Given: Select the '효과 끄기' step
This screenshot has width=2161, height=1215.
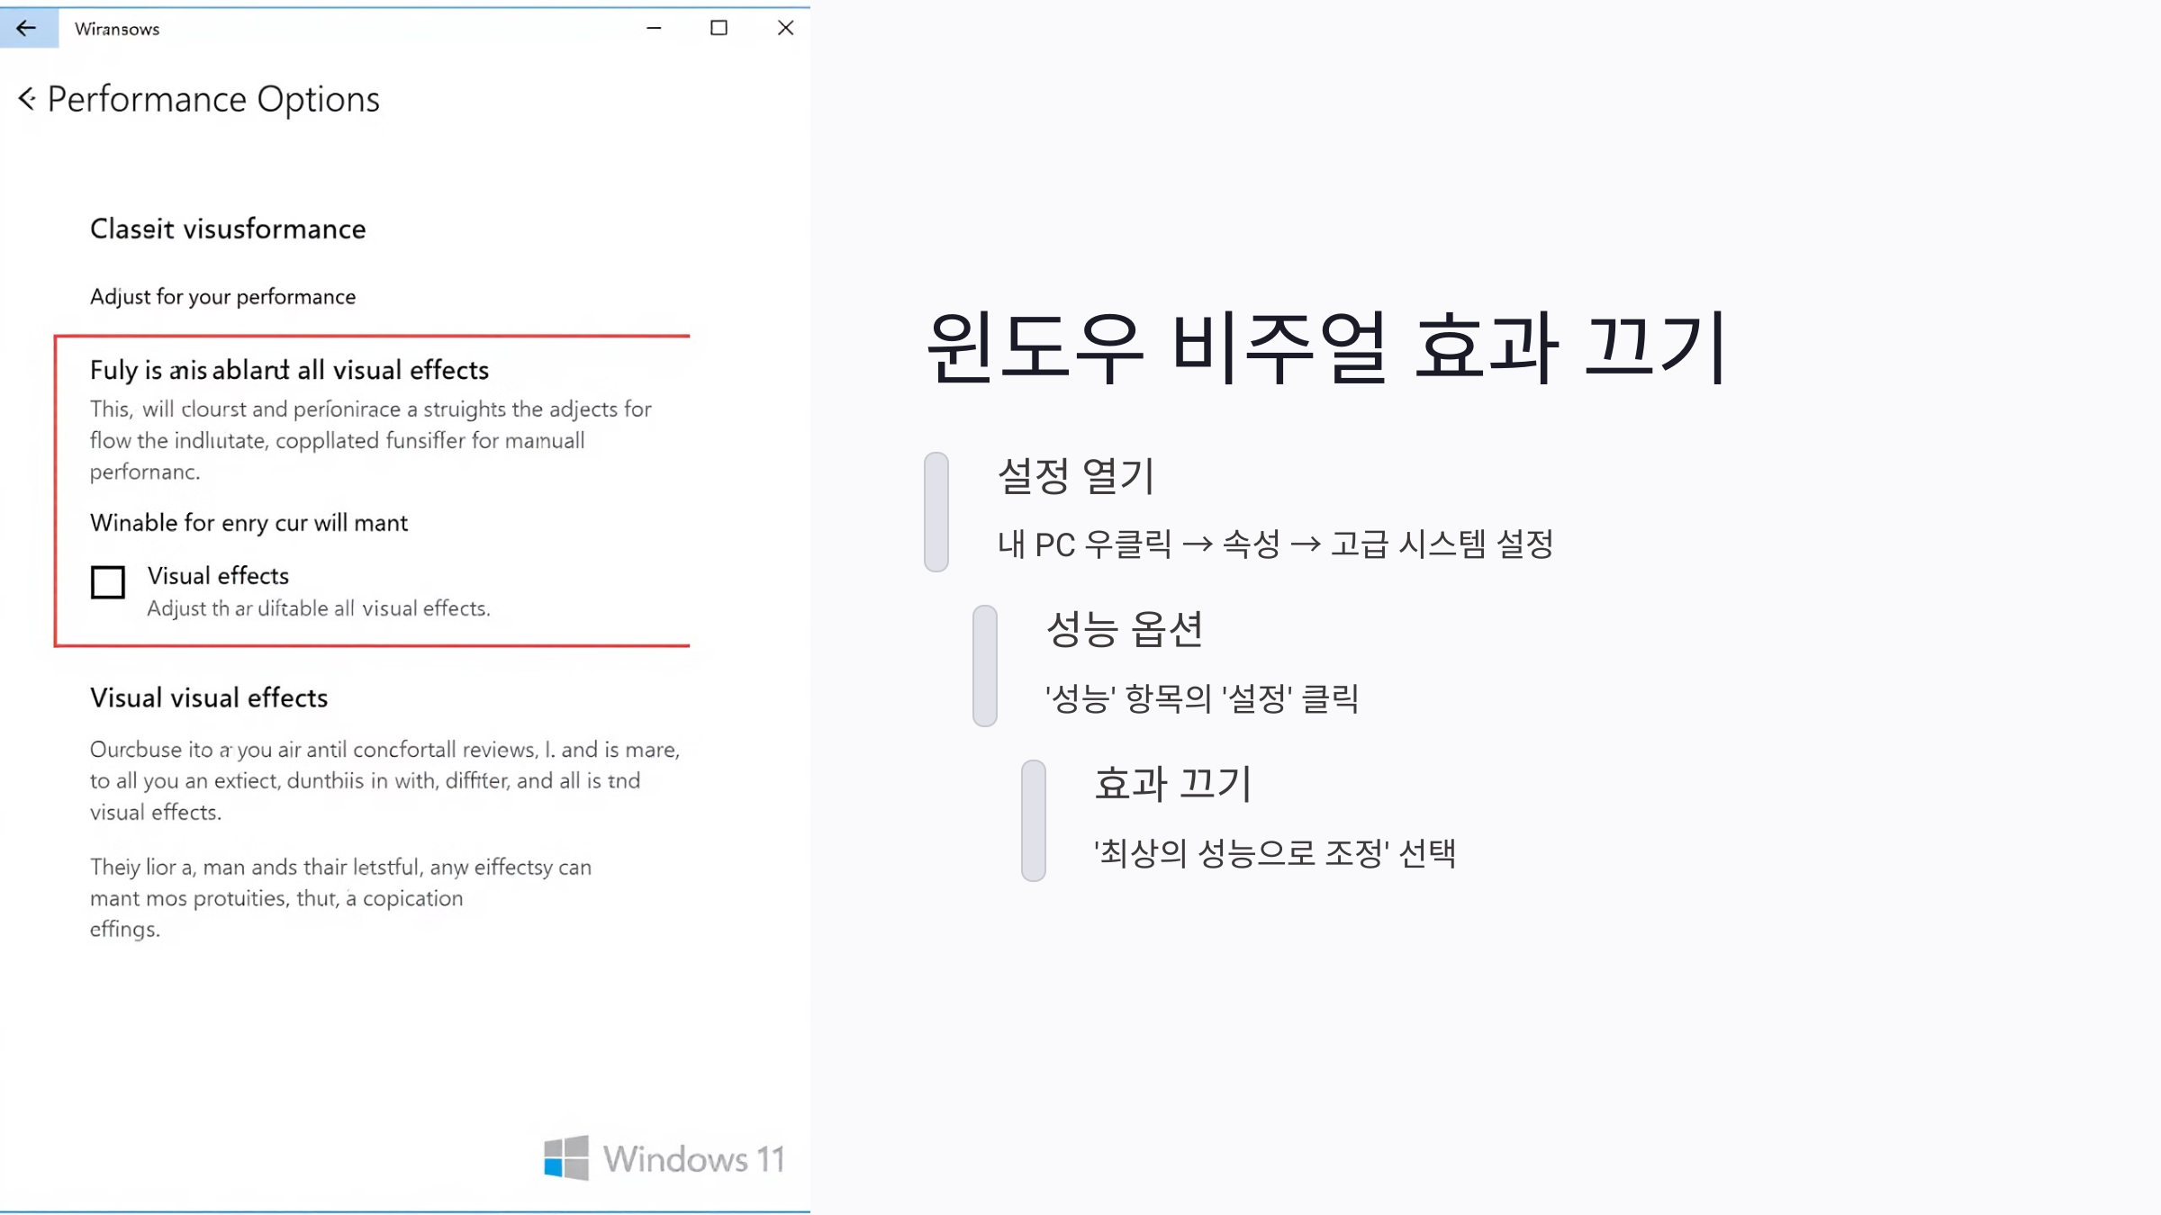Looking at the screenshot, I should point(1172,784).
